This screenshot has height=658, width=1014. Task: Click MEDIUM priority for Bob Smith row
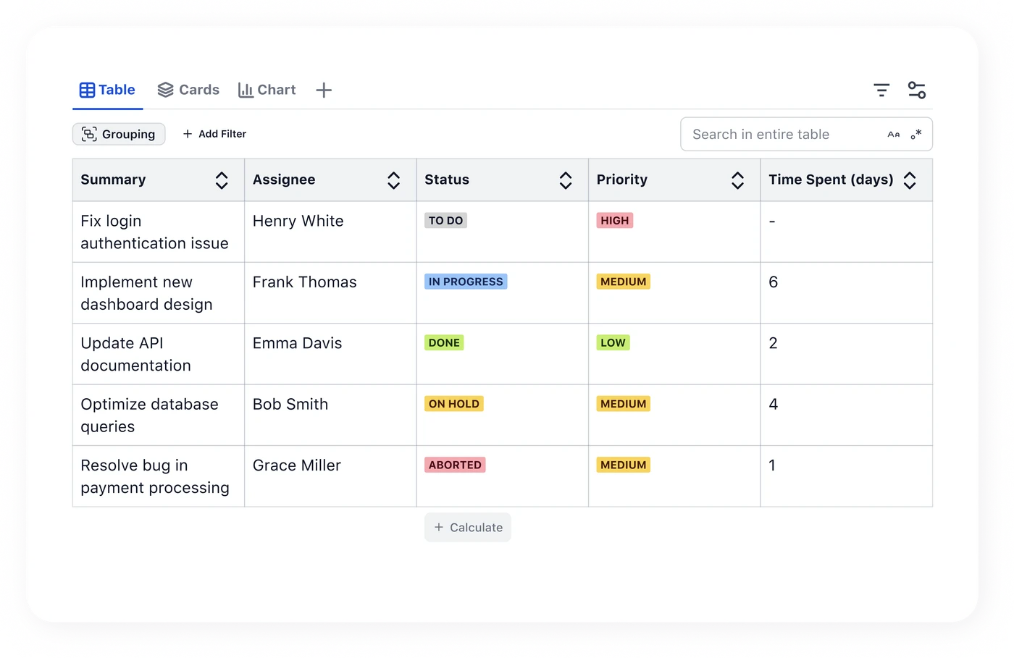coord(624,404)
